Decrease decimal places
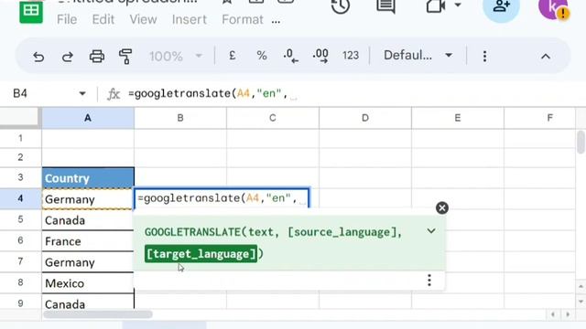 click(291, 56)
